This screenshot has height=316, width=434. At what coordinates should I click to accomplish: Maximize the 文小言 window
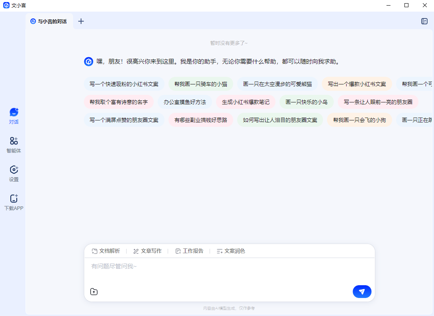click(x=406, y=5)
